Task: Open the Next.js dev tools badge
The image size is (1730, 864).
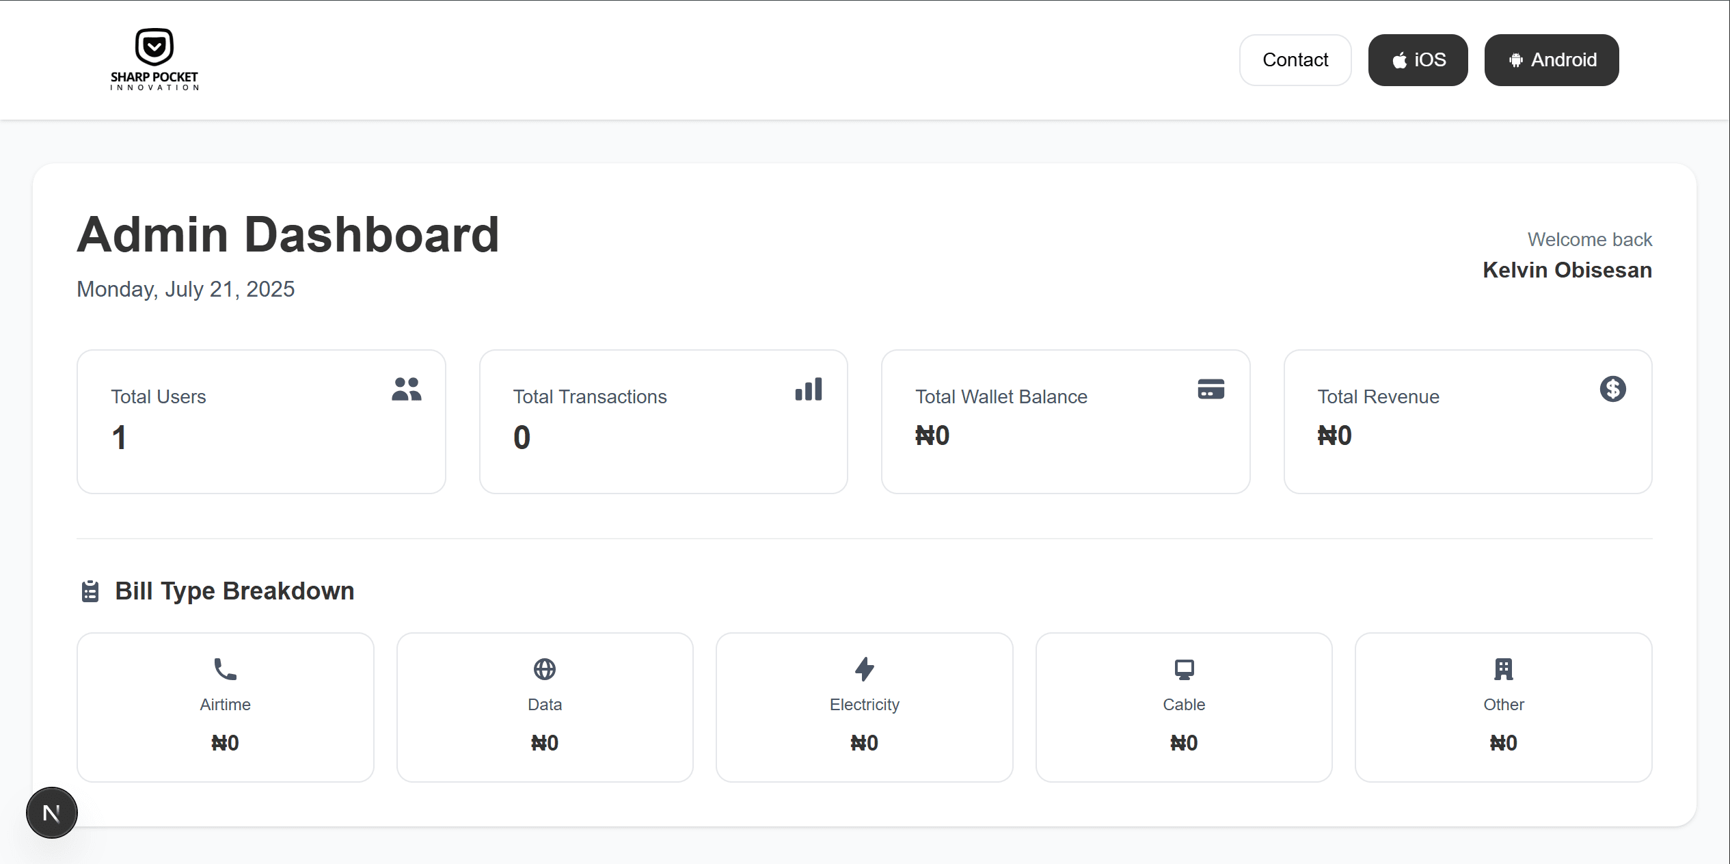Action: point(51,813)
